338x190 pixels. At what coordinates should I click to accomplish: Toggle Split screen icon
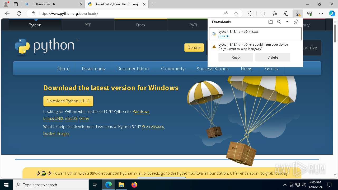click(x=263, y=13)
